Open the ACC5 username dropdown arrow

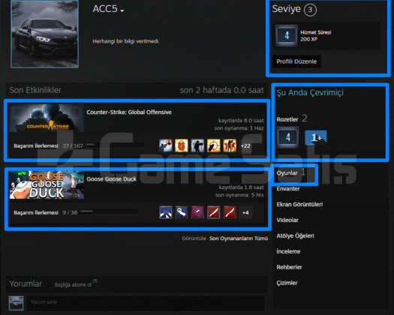pos(122,10)
